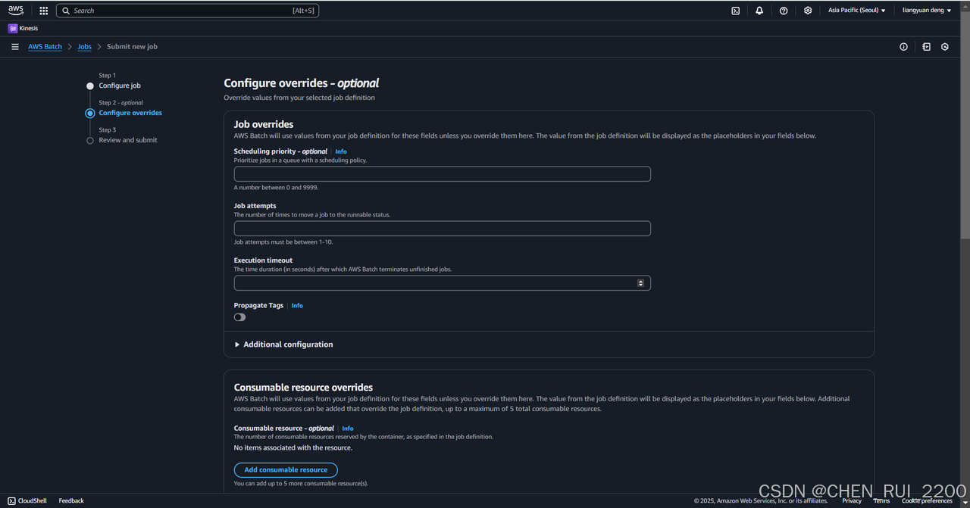This screenshot has width=970, height=508.
Task: Open Info link next to Consumable resource
Action: (348, 429)
